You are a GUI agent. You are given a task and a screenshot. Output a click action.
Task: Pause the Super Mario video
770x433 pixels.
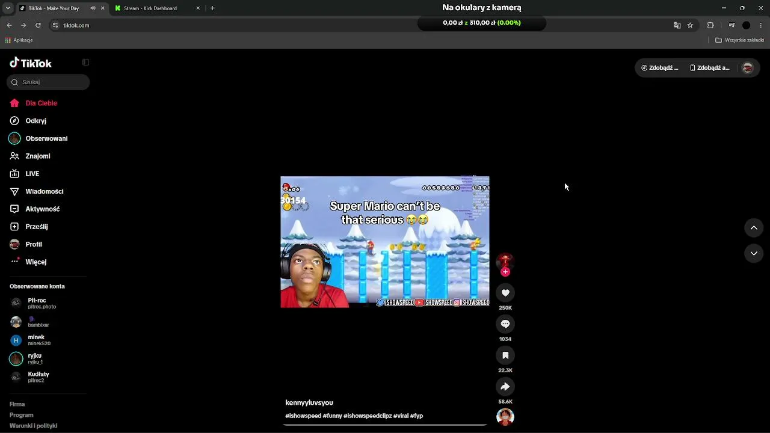click(385, 242)
